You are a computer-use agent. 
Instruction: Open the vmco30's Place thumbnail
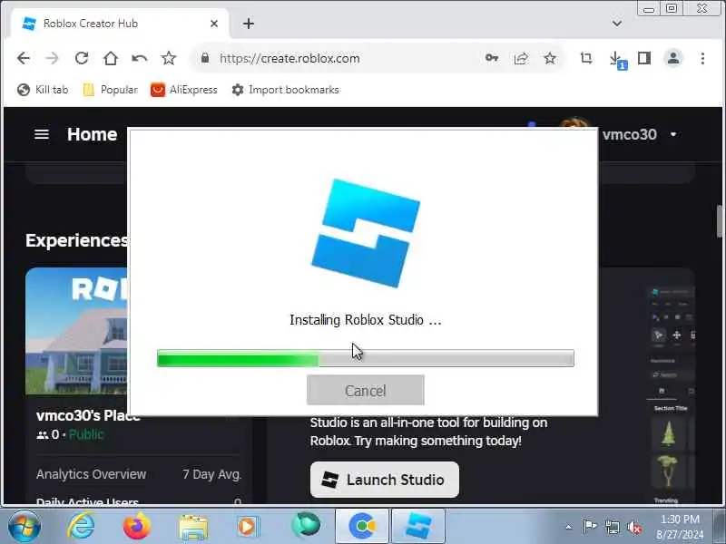pyautogui.click(x=77, y=331)
